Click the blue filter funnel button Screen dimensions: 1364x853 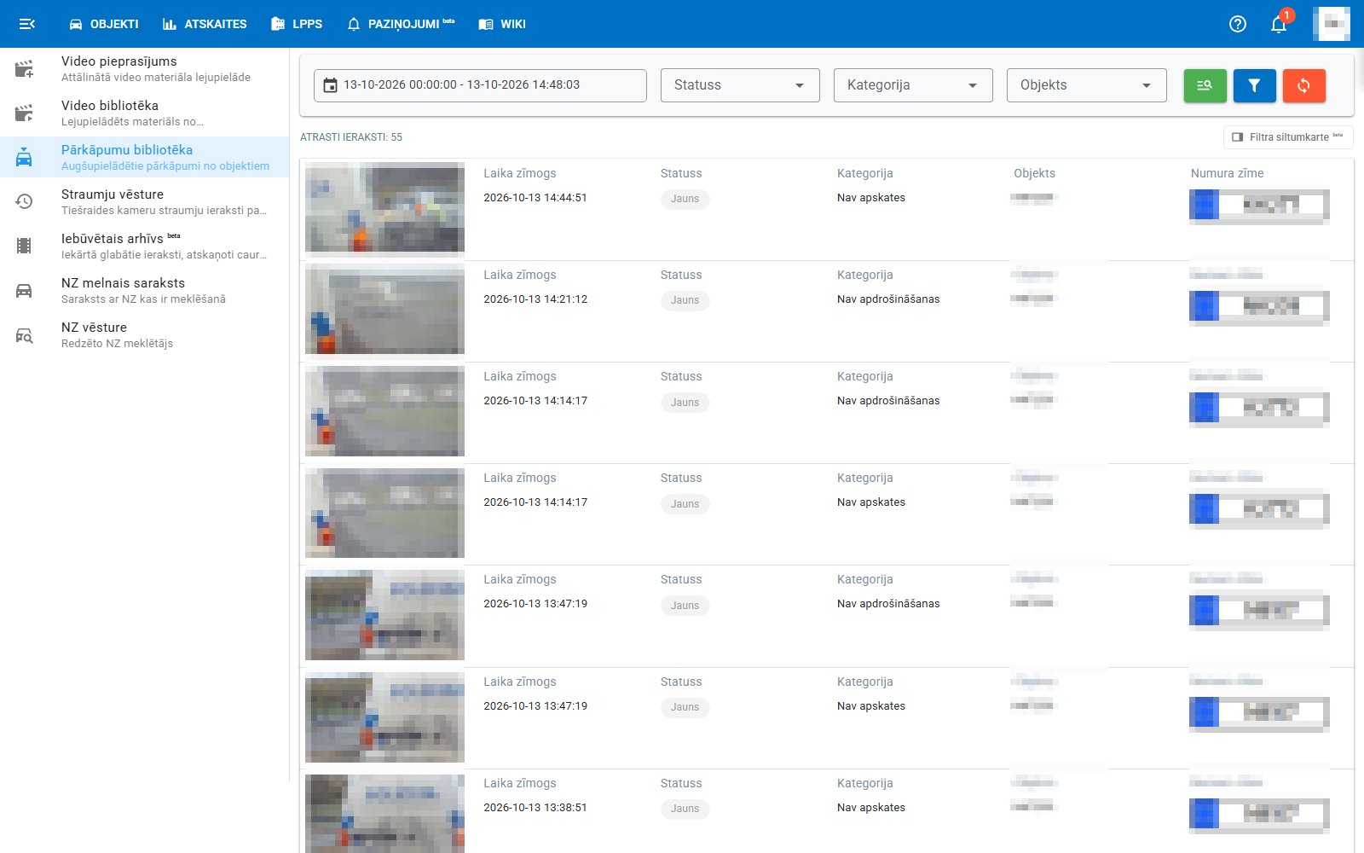[1254, 85]
